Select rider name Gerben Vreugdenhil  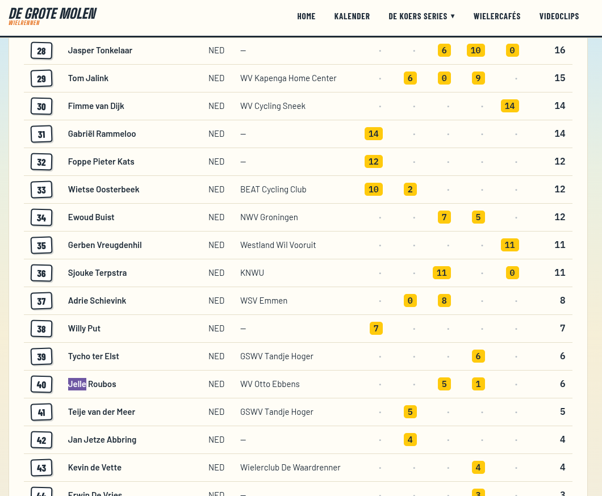(105, 245)
